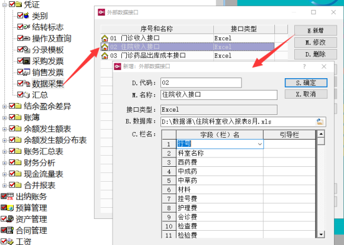Select the 挂号费 field row

(239, 198)
